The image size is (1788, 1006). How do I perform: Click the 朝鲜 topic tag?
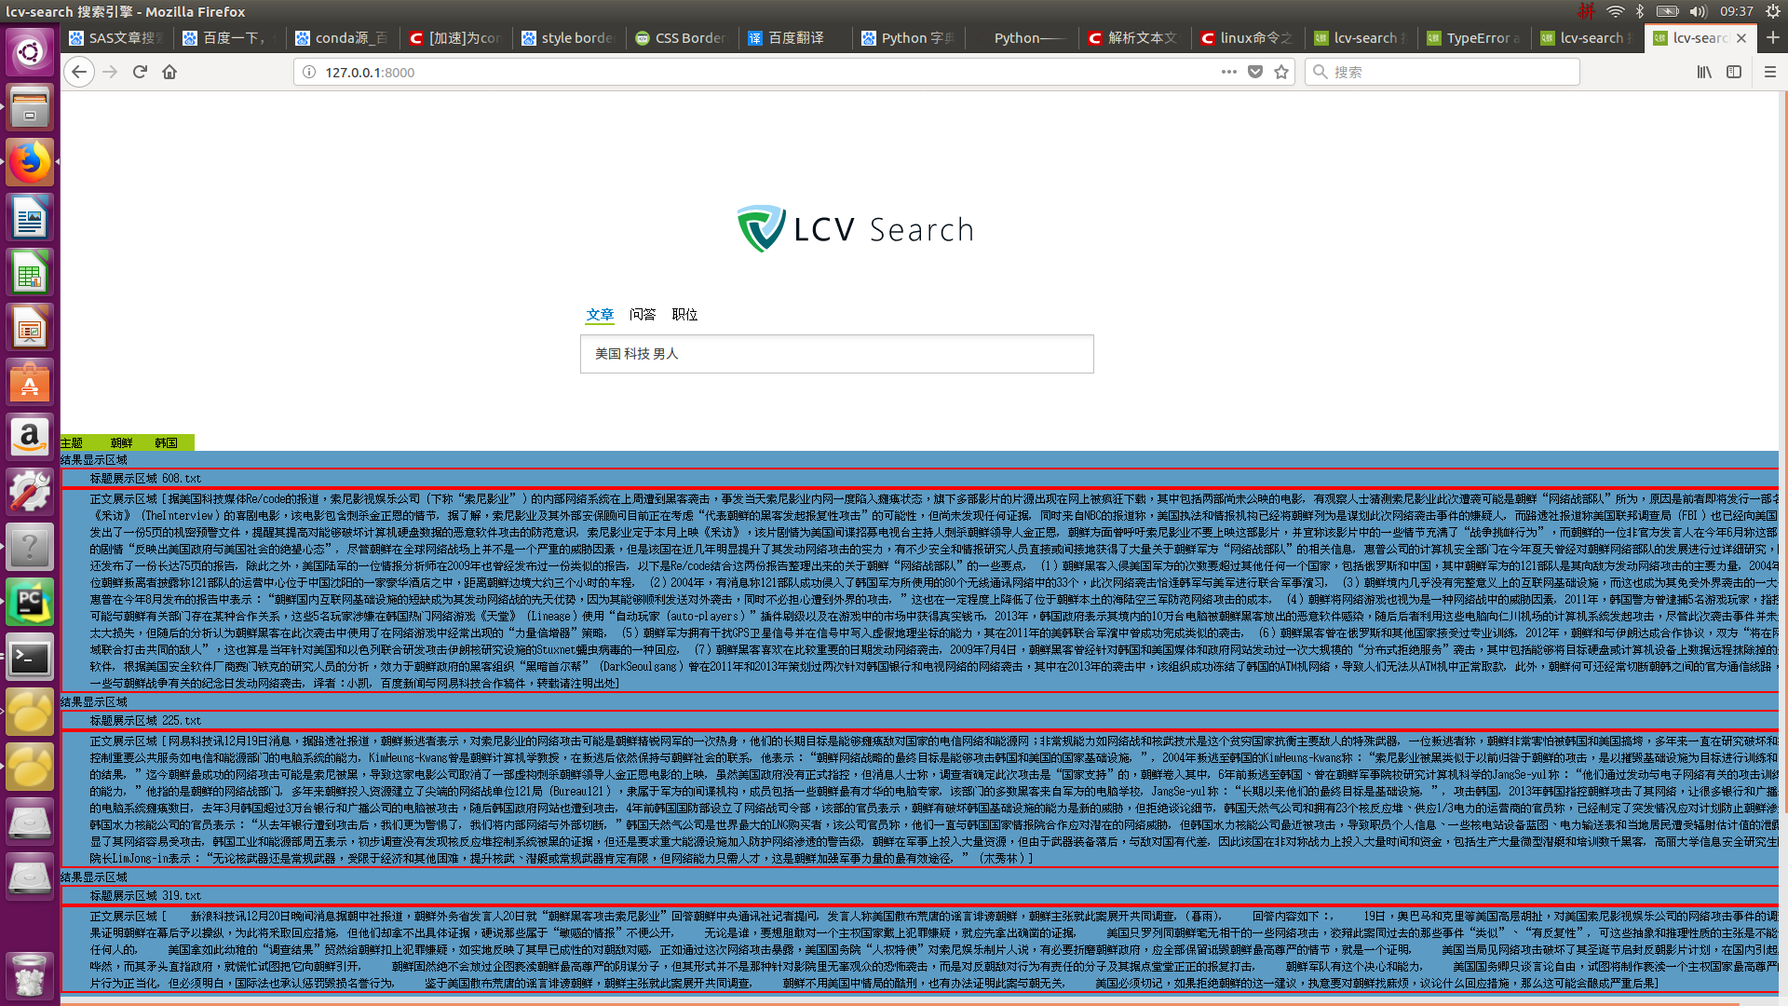[121, 443]
